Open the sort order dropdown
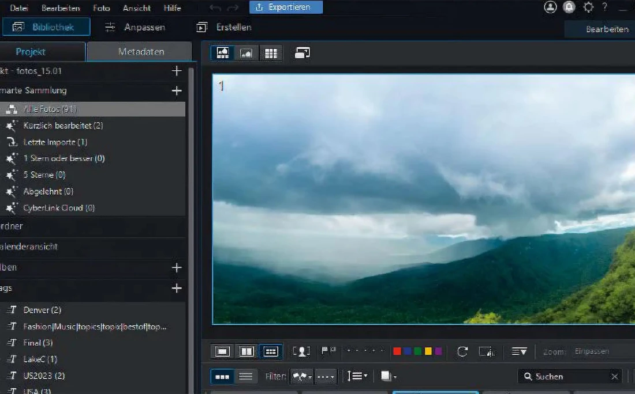The width and height of the screenshot is (635, 394). (x=357, y=377)
